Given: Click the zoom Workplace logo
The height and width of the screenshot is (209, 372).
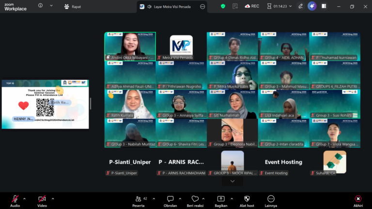Looking at the screenshot, I should tap(15, 7).
